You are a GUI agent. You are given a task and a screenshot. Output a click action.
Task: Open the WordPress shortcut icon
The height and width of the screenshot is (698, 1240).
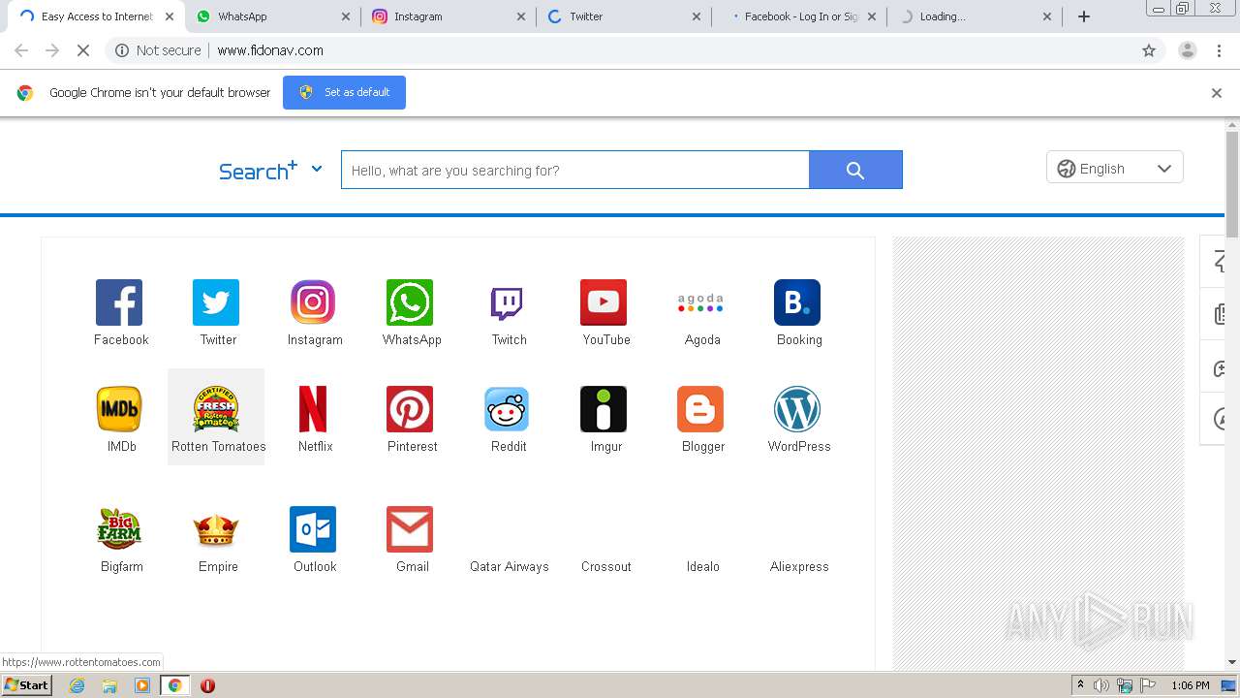click(797, 409)
